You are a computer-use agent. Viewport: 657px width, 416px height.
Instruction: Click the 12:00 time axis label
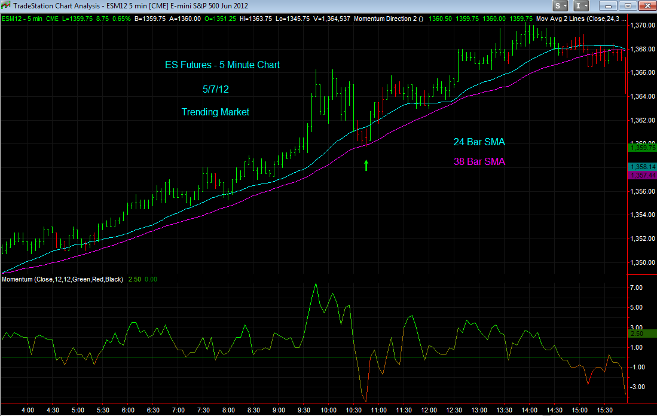(x=429, y=410)
